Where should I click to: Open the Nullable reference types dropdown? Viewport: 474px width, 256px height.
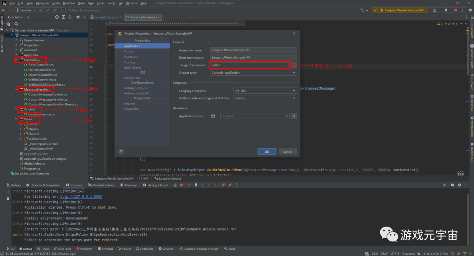point(265,98)
